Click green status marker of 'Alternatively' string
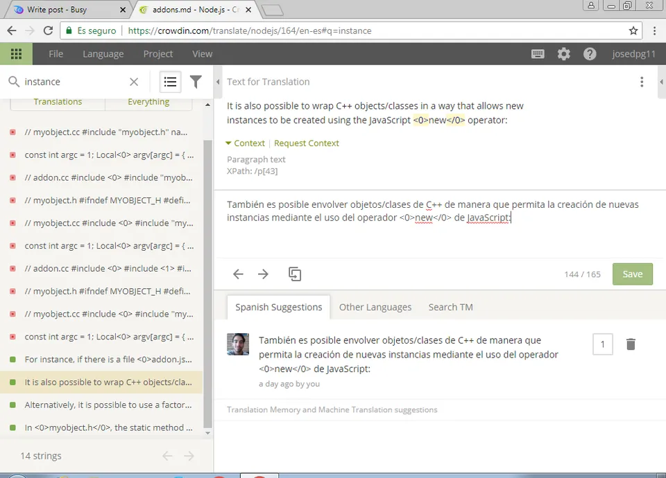Screen dimensions: 666x478 (12, 405)
